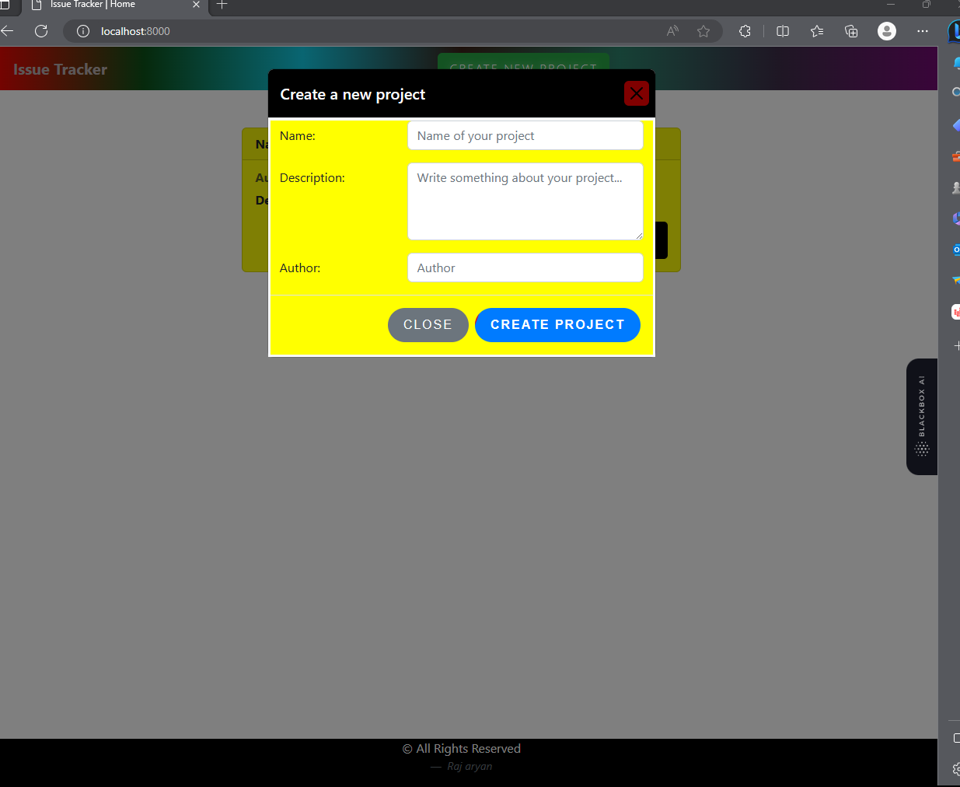
Task: Close the modal with the red X button
Action: [x=636, y=93]
